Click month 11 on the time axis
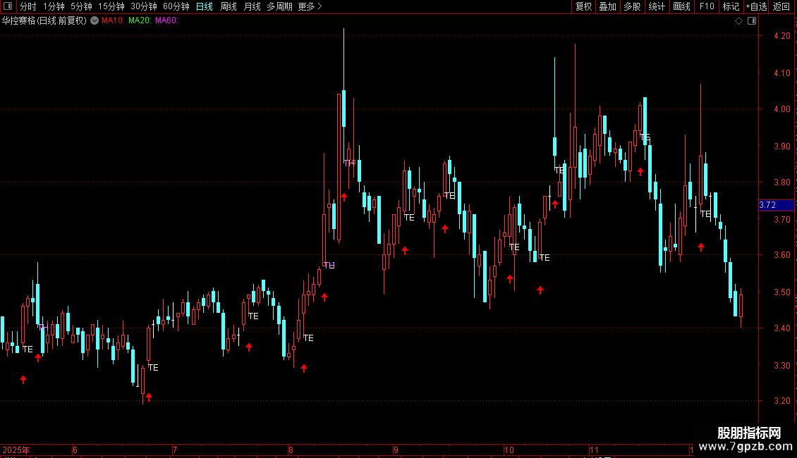 pos(594,450)
